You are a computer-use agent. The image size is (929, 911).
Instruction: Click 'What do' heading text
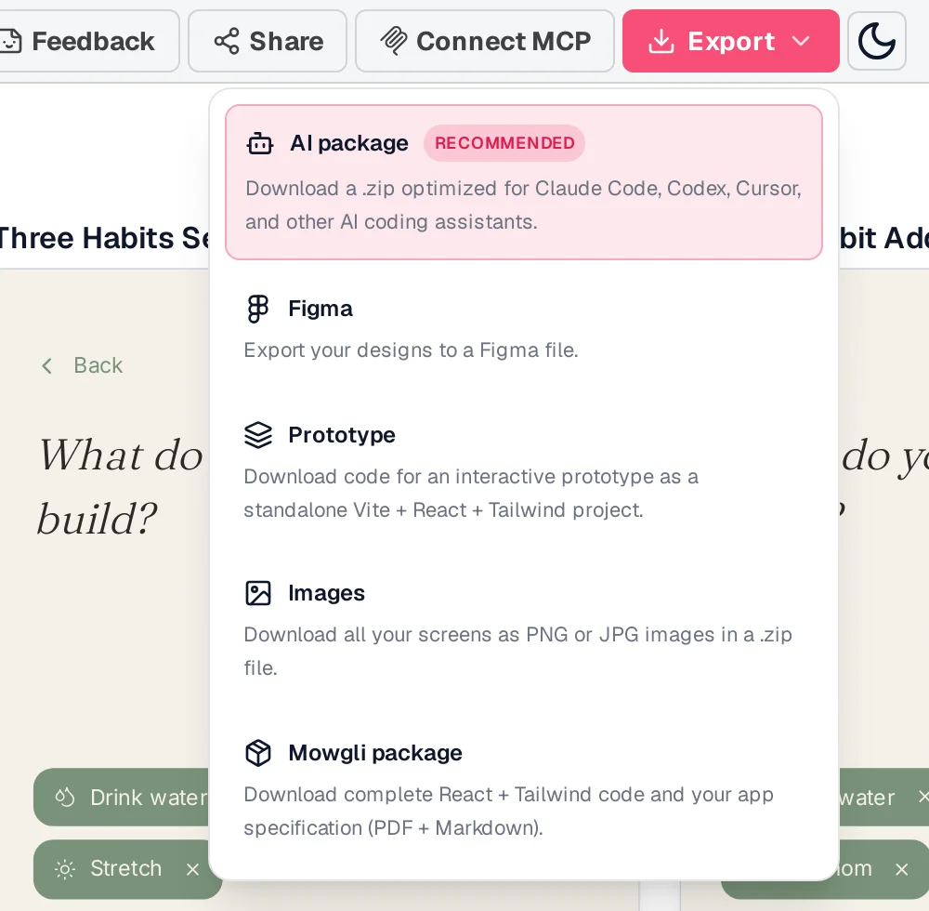pos(122,455)
